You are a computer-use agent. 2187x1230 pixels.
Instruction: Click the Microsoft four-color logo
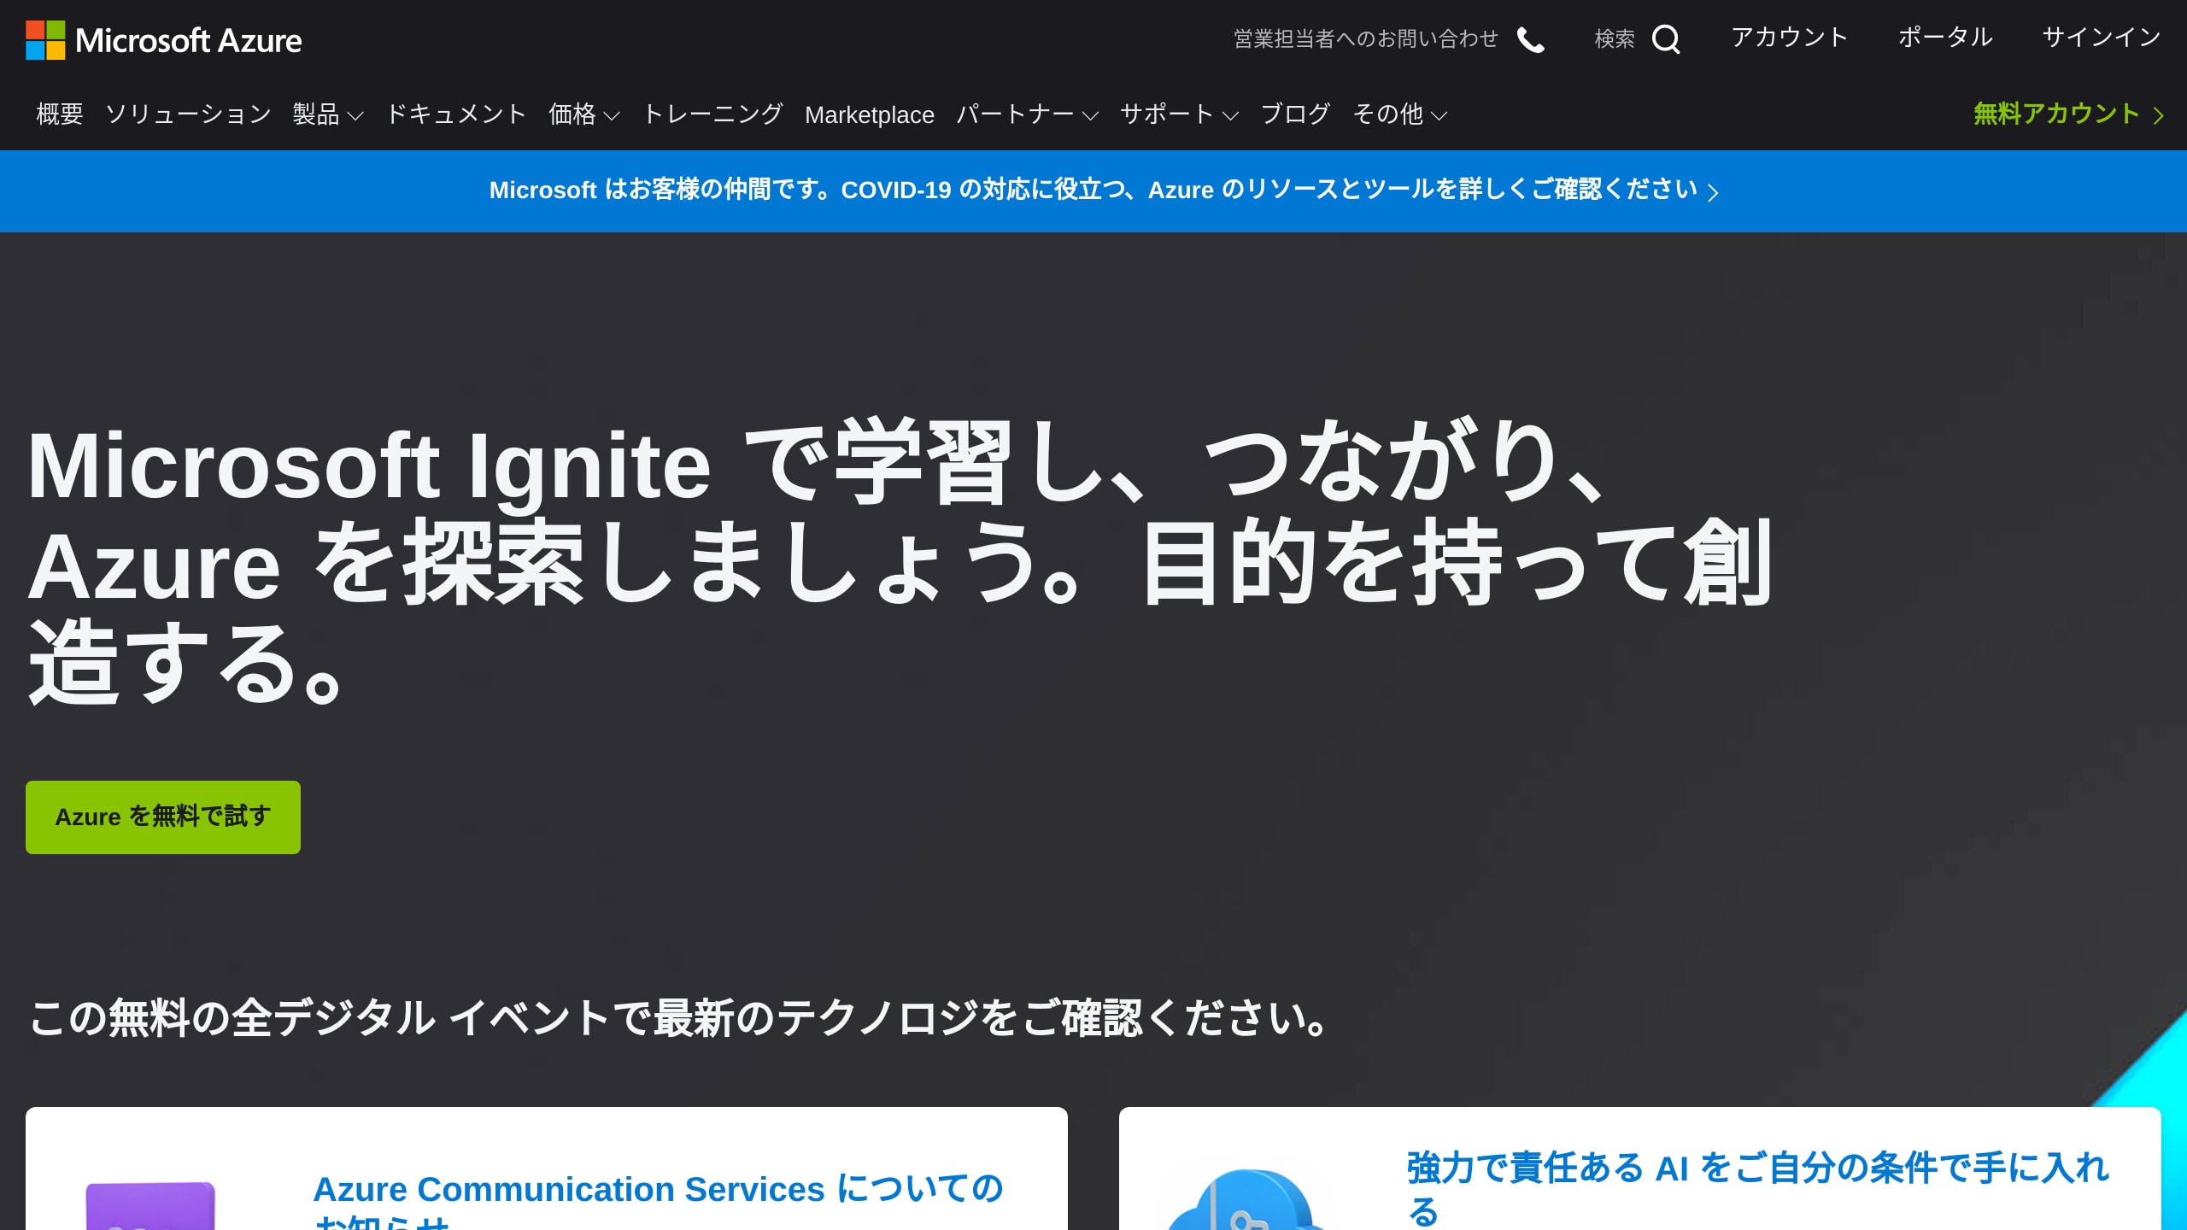(45, 40)
